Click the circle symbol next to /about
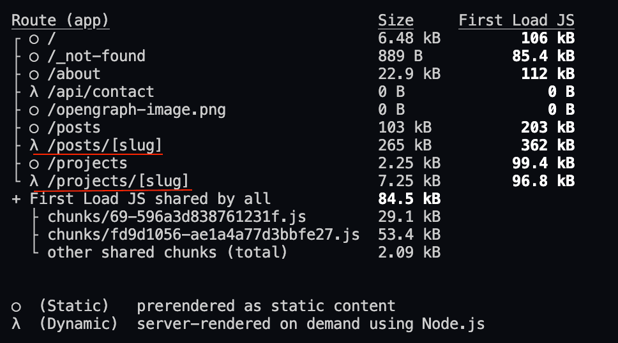The height and width of the screenshot is (343, 618). 34,75
